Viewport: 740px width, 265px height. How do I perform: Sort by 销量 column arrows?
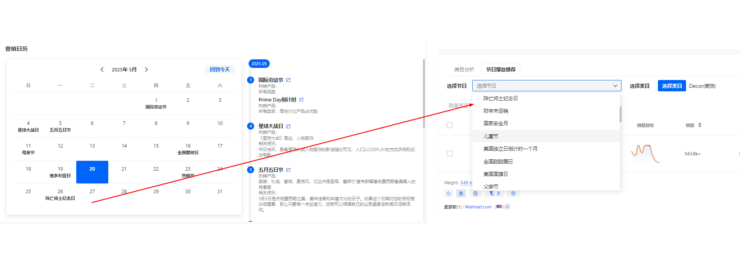click(700, 125)
